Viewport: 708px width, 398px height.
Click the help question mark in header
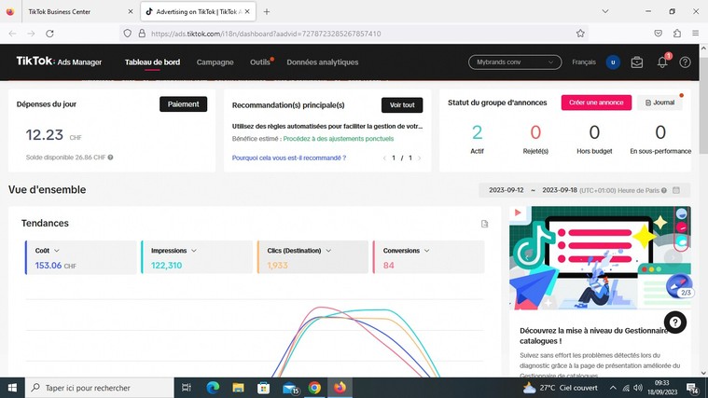click(686, 62)
